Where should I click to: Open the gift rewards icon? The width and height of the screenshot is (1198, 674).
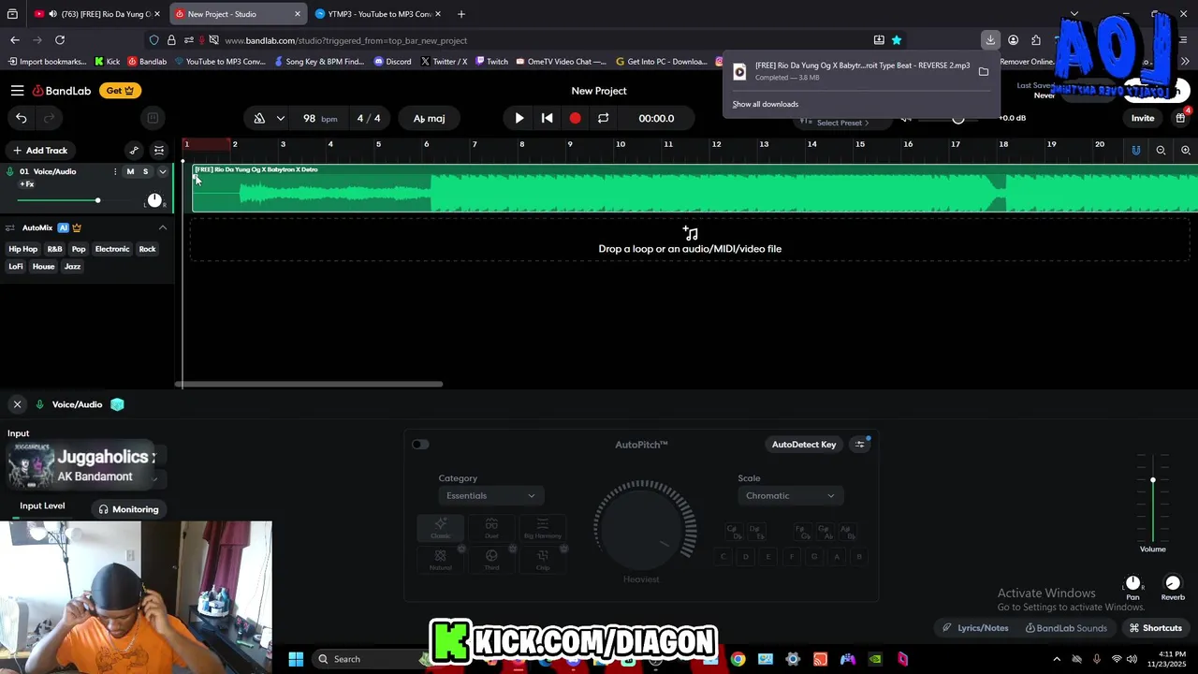click(x=1180, y=118)
